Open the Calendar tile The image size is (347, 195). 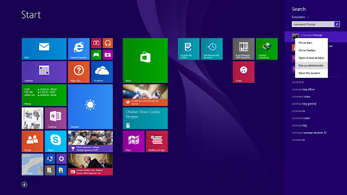click(x=44, y=72)
